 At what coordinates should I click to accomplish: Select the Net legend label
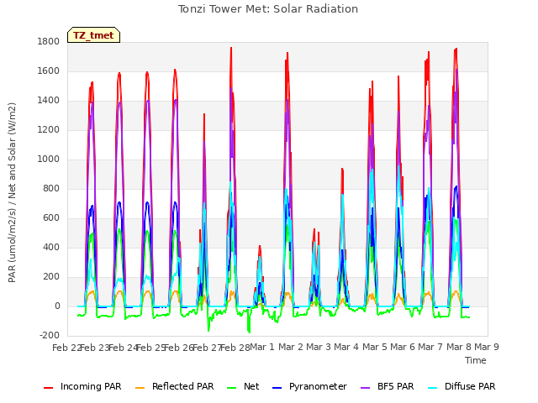[x=251, y=386]
